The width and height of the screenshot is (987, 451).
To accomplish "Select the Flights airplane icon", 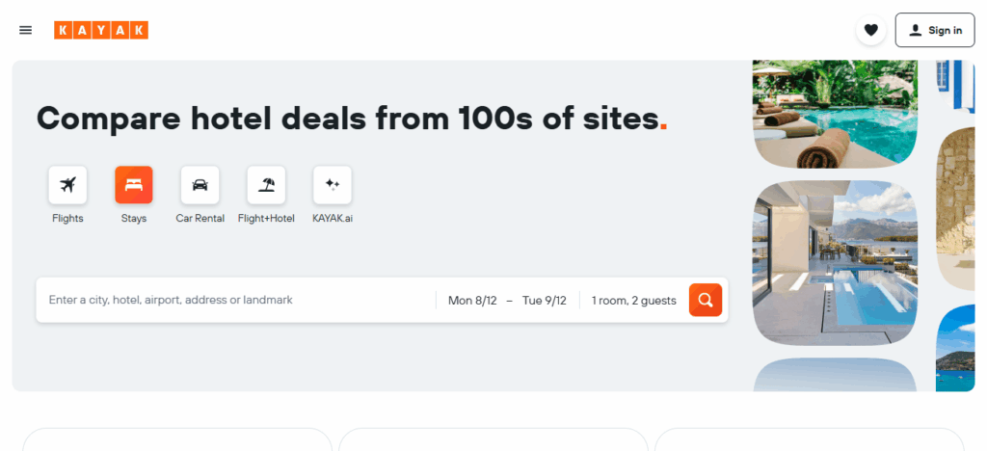I will (67, 185).
